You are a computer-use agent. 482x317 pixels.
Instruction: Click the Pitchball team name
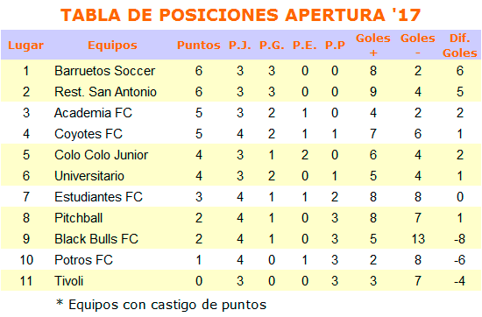coord(78,218)
